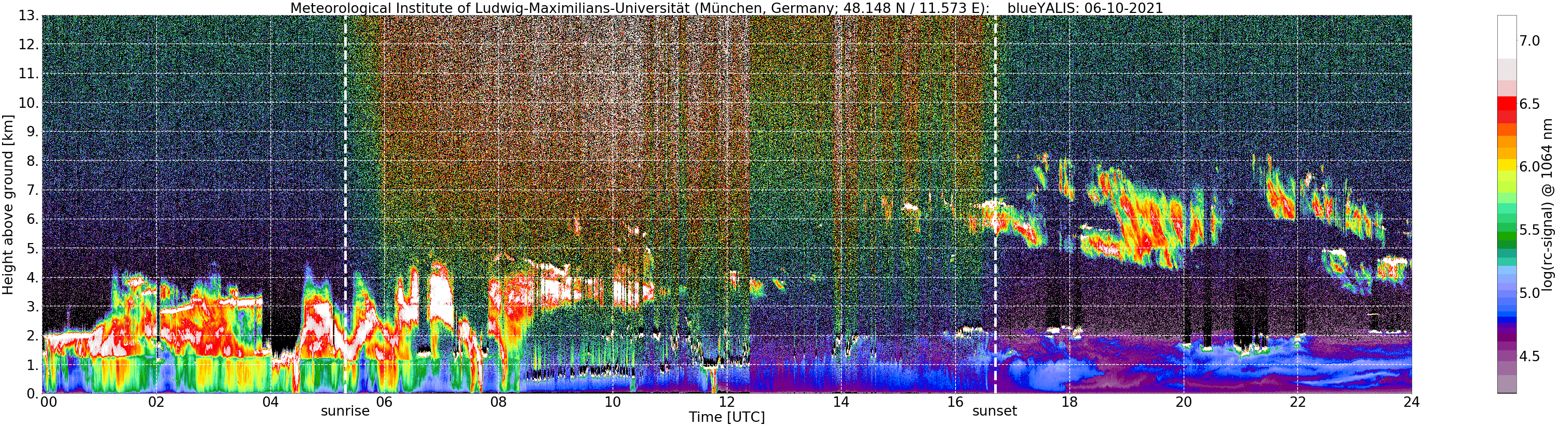
Task: Click the time axis tick label 12
Action: click(x=726, y=402)
